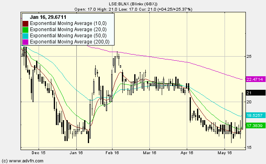The width and height of the screenshot is (266, 164).
Task: Click the green 17.3839 price label
Action: point(255,126)
